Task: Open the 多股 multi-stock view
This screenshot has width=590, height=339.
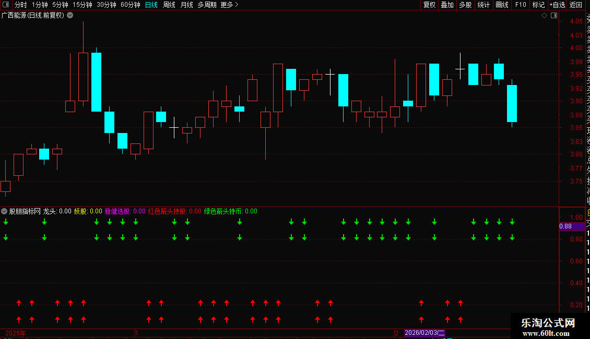Action: point(465,5)
